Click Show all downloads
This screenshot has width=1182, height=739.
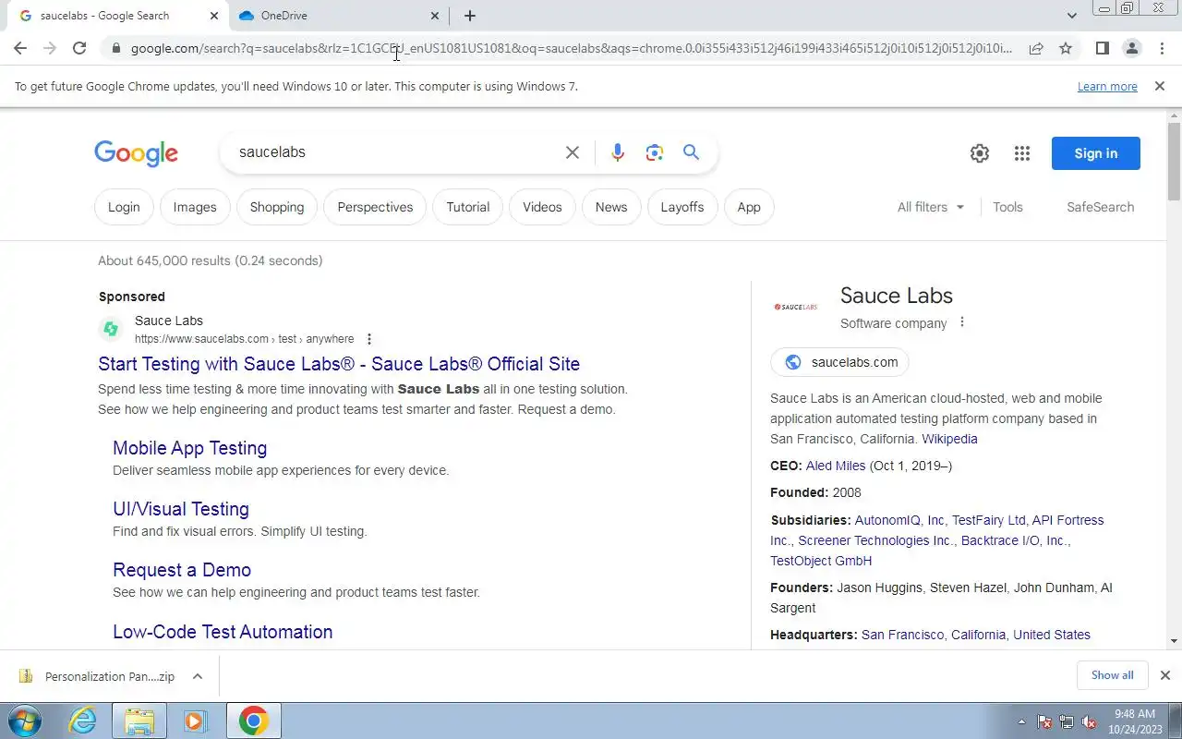[x=1112, y=675]
